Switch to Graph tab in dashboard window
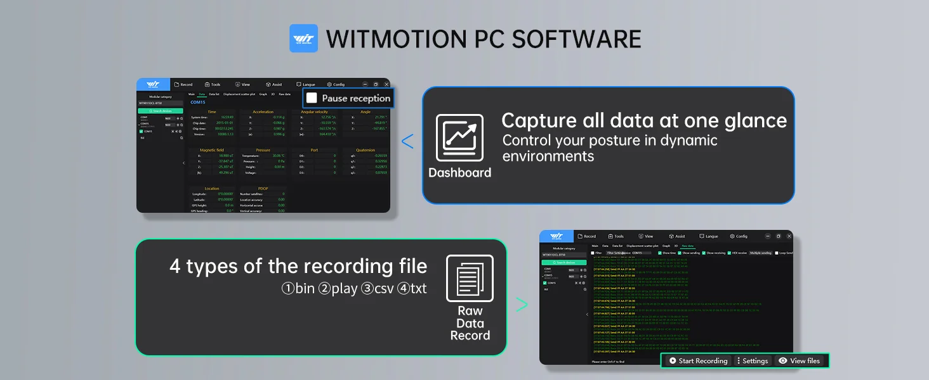The height and width of the screenshot is (380, 929). [x=263, y=94]
